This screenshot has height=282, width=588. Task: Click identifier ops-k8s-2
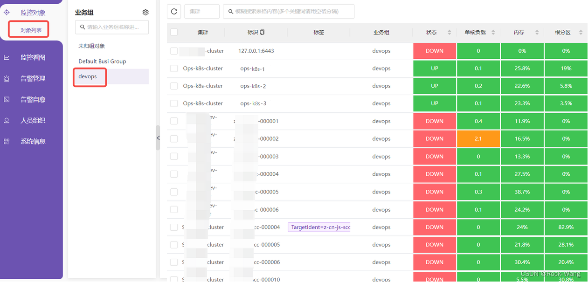[253, 86]
